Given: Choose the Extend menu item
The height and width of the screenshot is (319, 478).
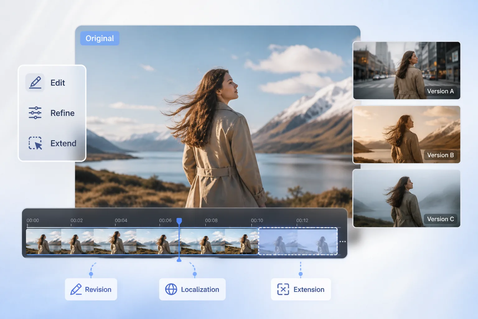Looking at the screenshot, I should [52, 143].
